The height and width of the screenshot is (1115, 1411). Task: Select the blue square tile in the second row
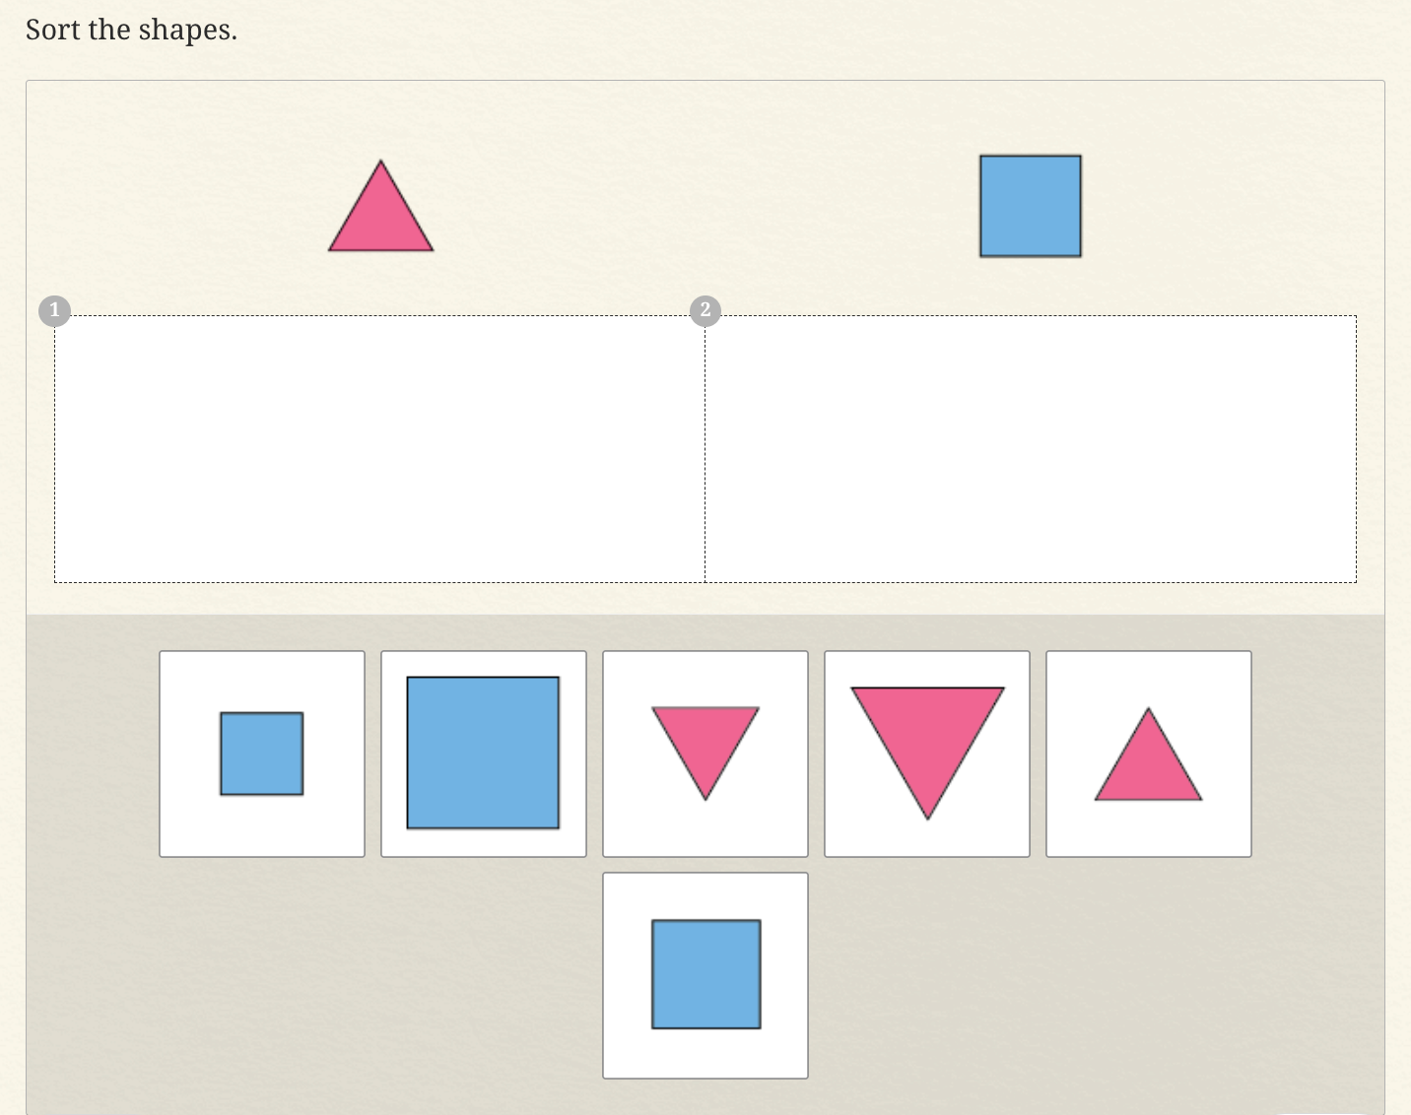tap(705, 975)
